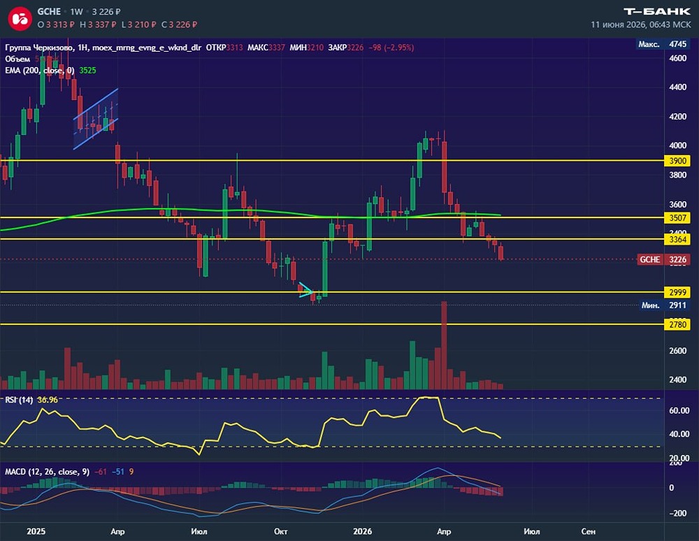Click the MACD (12, 26, close, 9) label
The image size is (699, 541).
(47, 472)
